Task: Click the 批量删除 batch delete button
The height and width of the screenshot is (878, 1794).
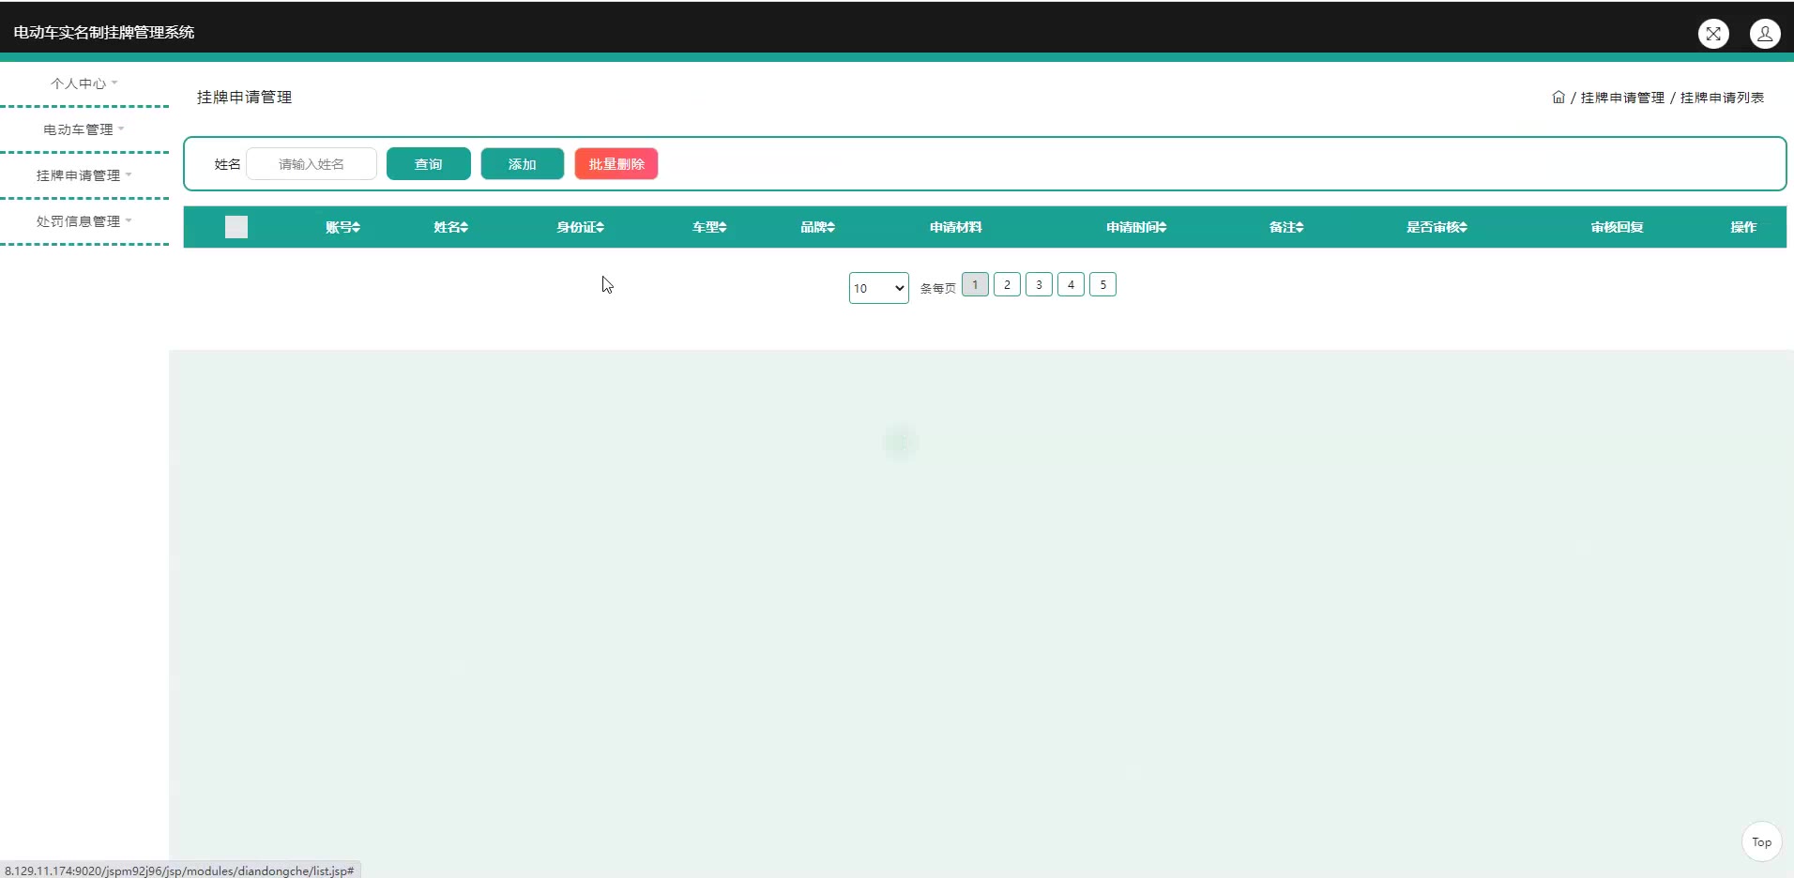Action: (x=616, y=164)
